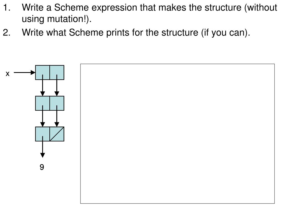Click the text 'using mutation!)'
The height and width of the screenshot is (213, 284).
click(x=56, y=19)
